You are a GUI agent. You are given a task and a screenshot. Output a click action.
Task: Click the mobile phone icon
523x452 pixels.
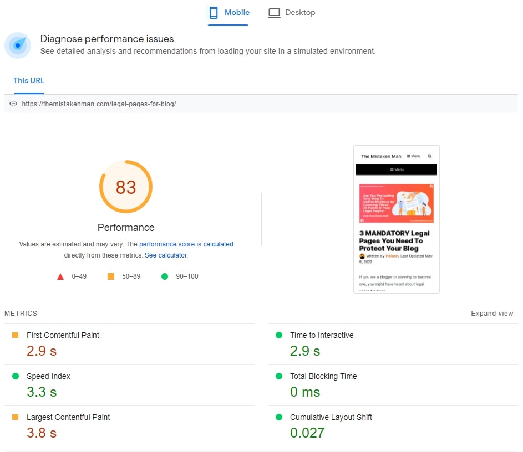click(214, 13)
